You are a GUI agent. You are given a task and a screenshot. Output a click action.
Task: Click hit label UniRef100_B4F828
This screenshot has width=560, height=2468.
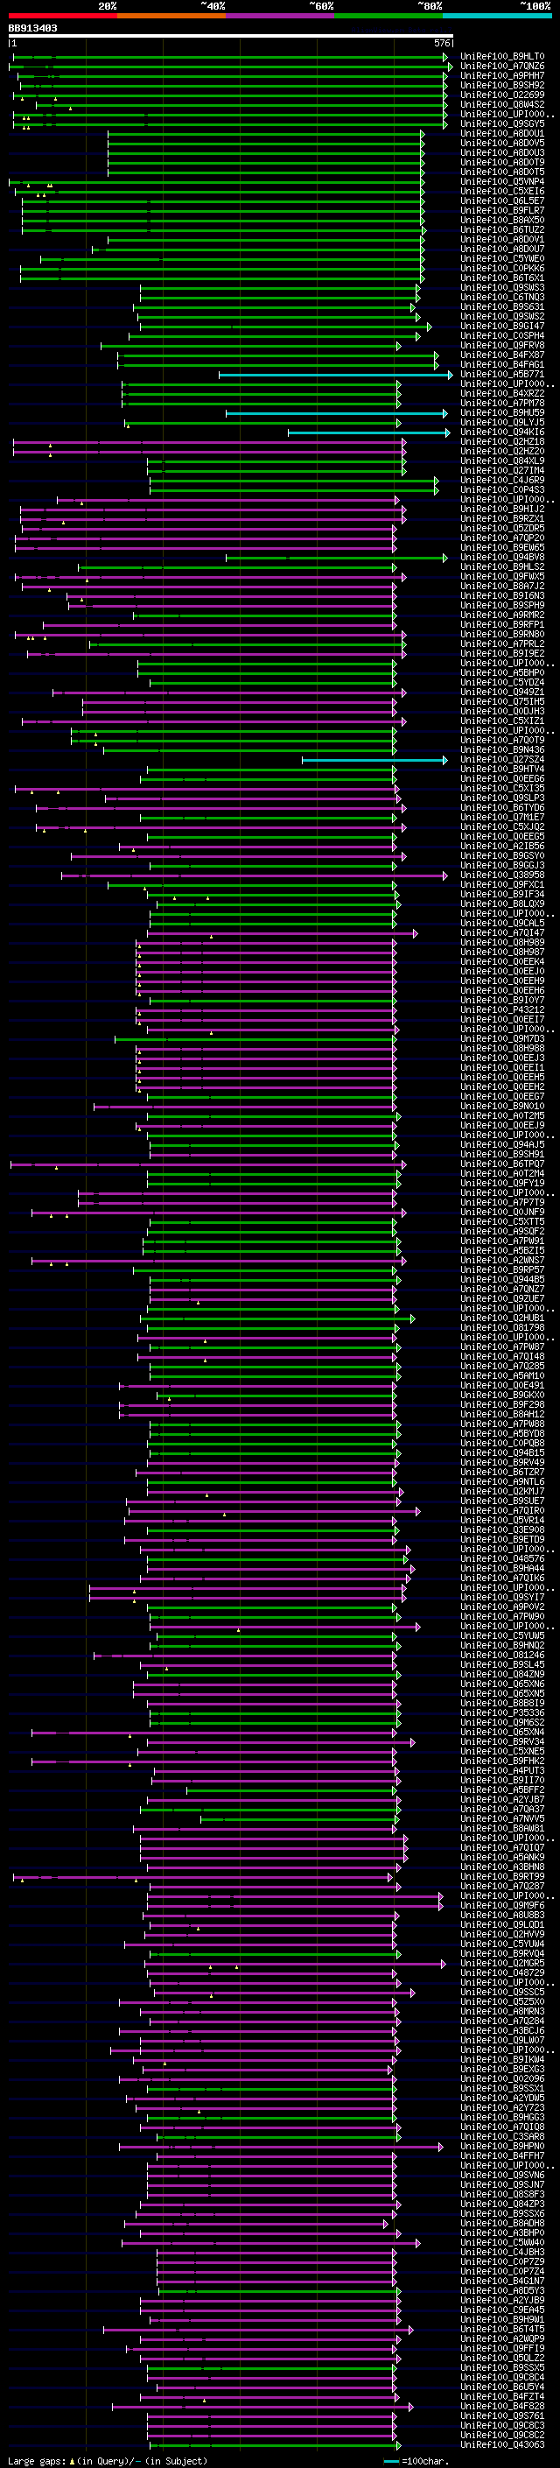(502, 2406)
